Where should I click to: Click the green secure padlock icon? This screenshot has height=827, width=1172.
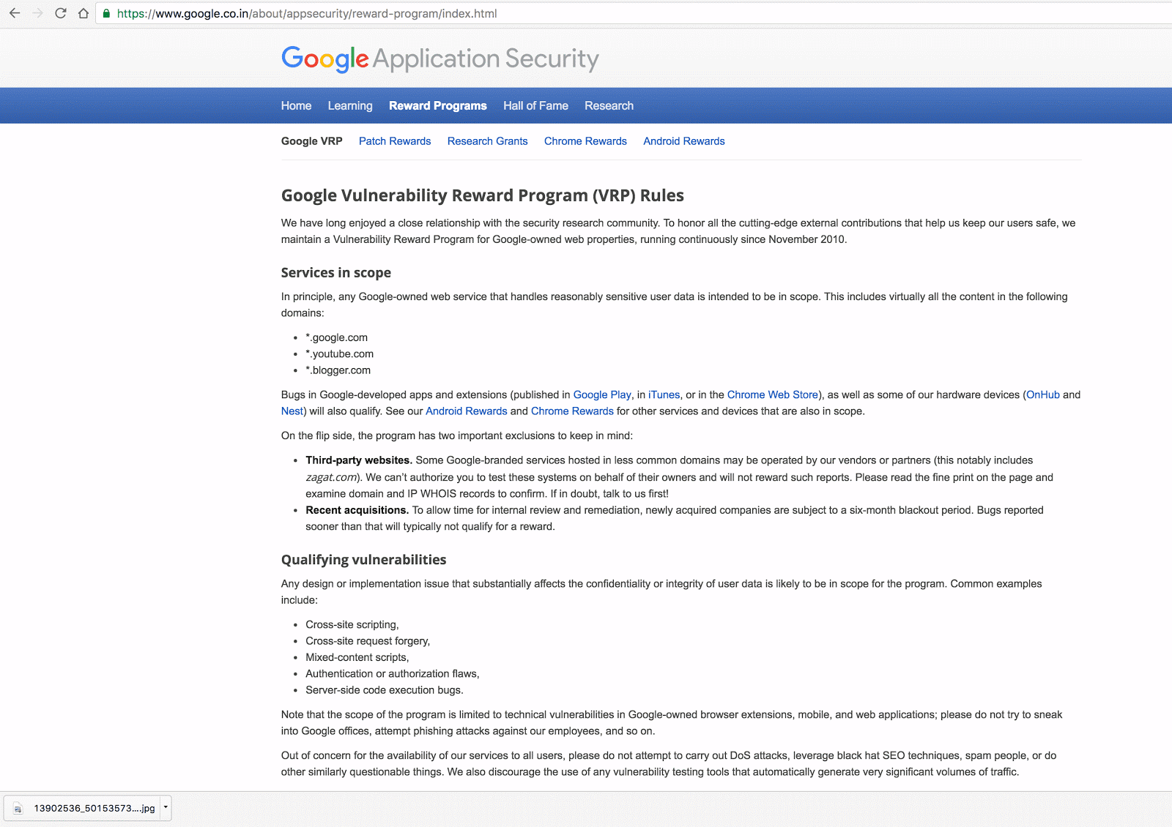(106, 13)
